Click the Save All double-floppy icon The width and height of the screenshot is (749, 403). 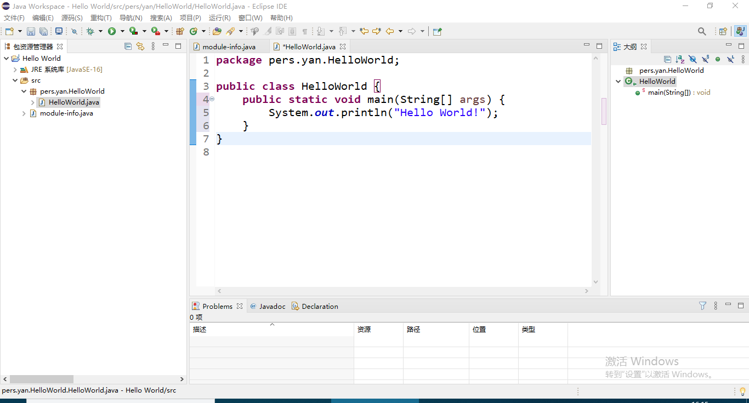coord(43,32)
